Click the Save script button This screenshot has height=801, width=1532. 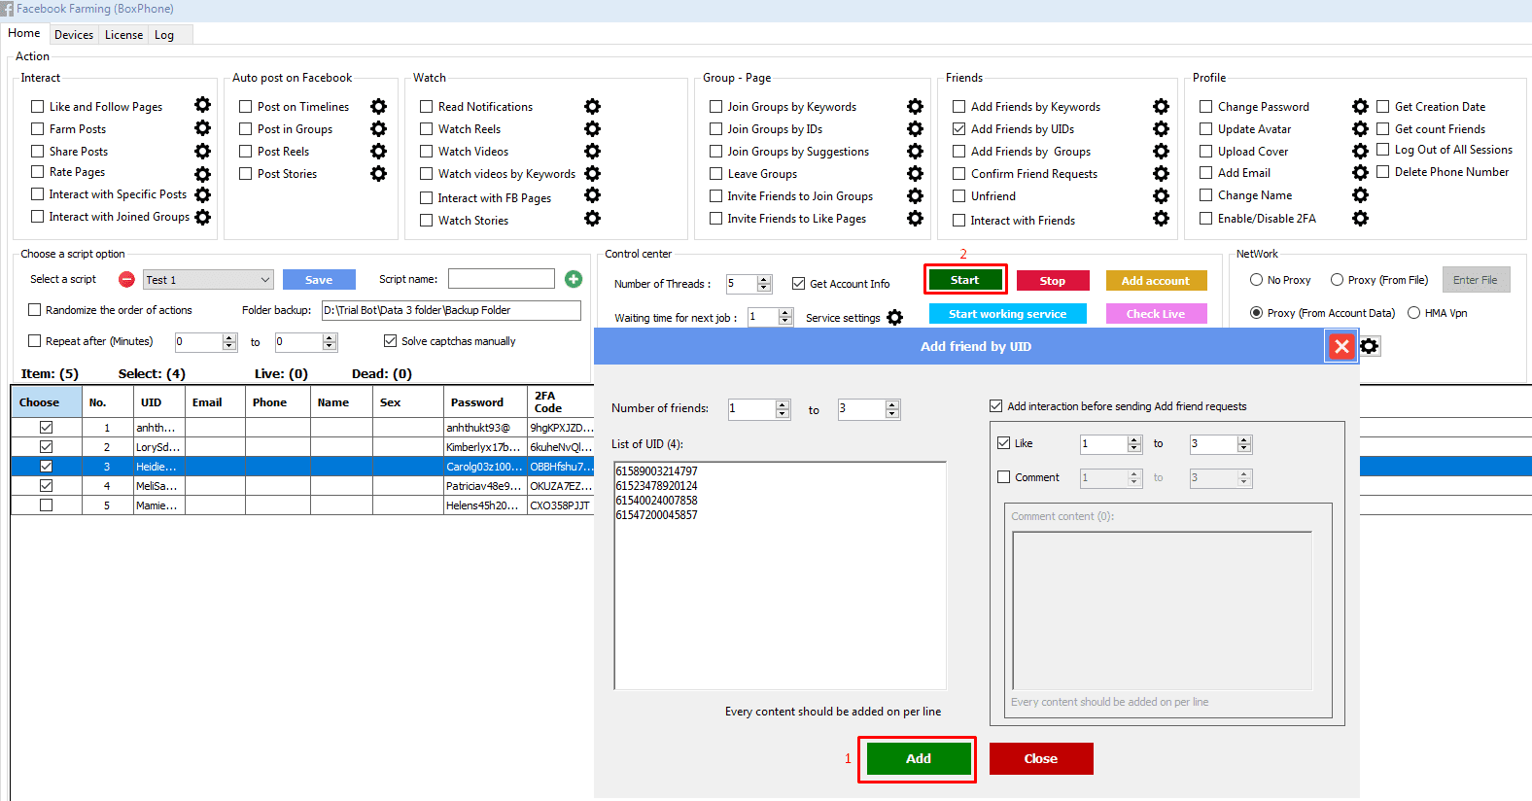point(319,280)
